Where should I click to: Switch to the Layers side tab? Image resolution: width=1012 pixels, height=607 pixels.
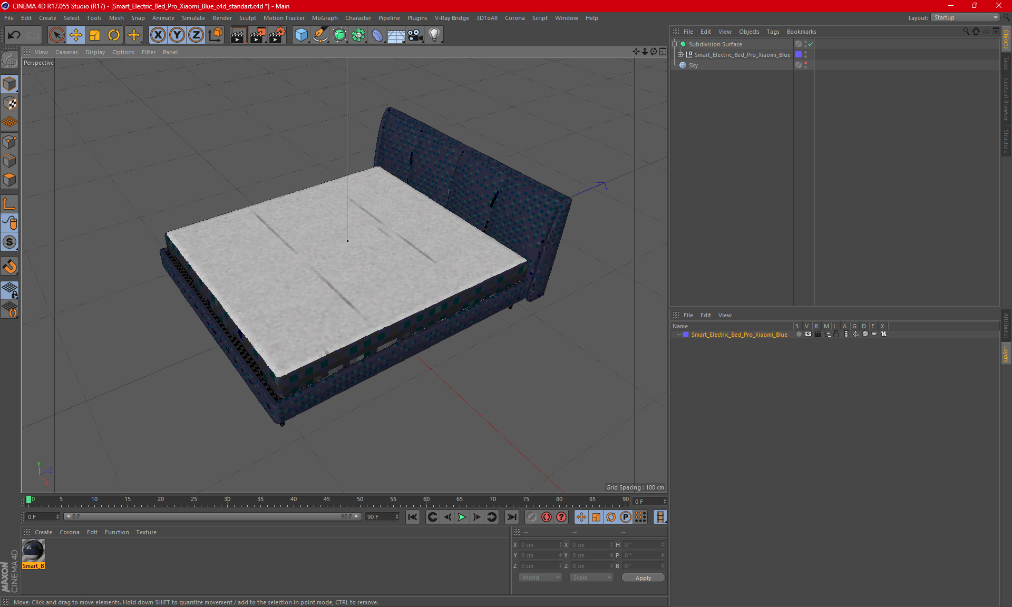[1006, 354]
